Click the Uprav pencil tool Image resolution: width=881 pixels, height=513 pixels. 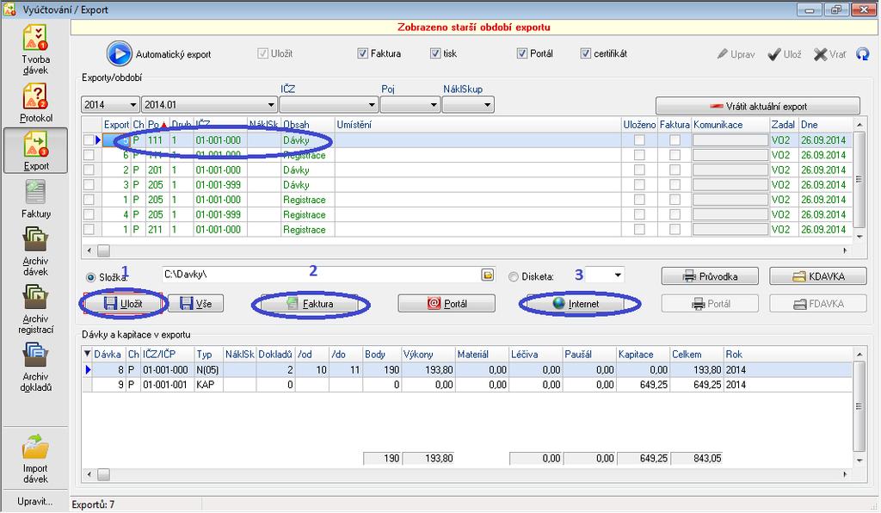736,54
